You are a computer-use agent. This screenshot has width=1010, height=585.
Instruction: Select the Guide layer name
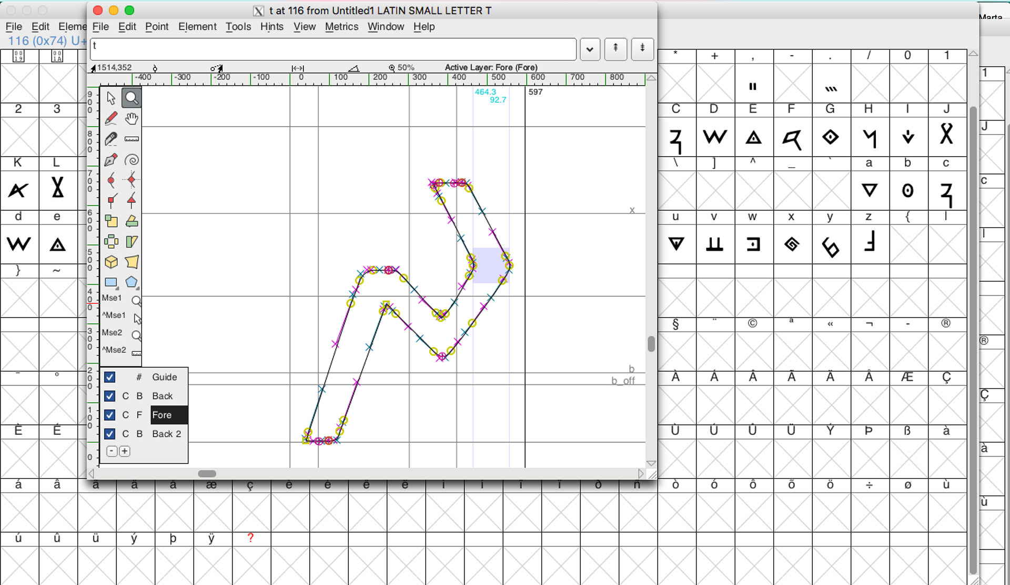[x=164, y=377]
